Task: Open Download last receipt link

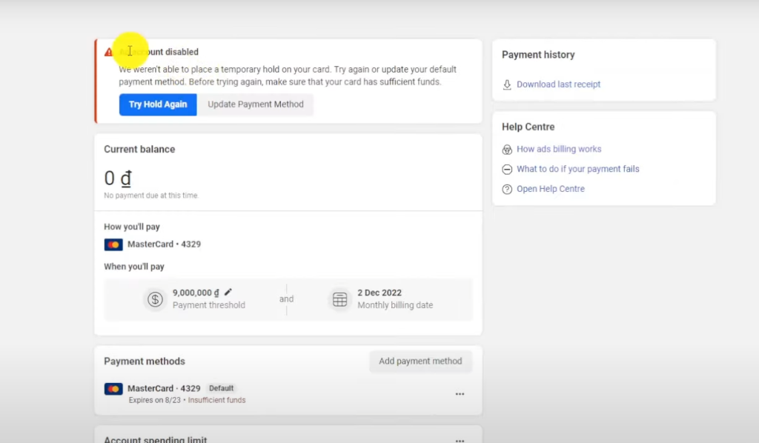Action: pos(558,84)
